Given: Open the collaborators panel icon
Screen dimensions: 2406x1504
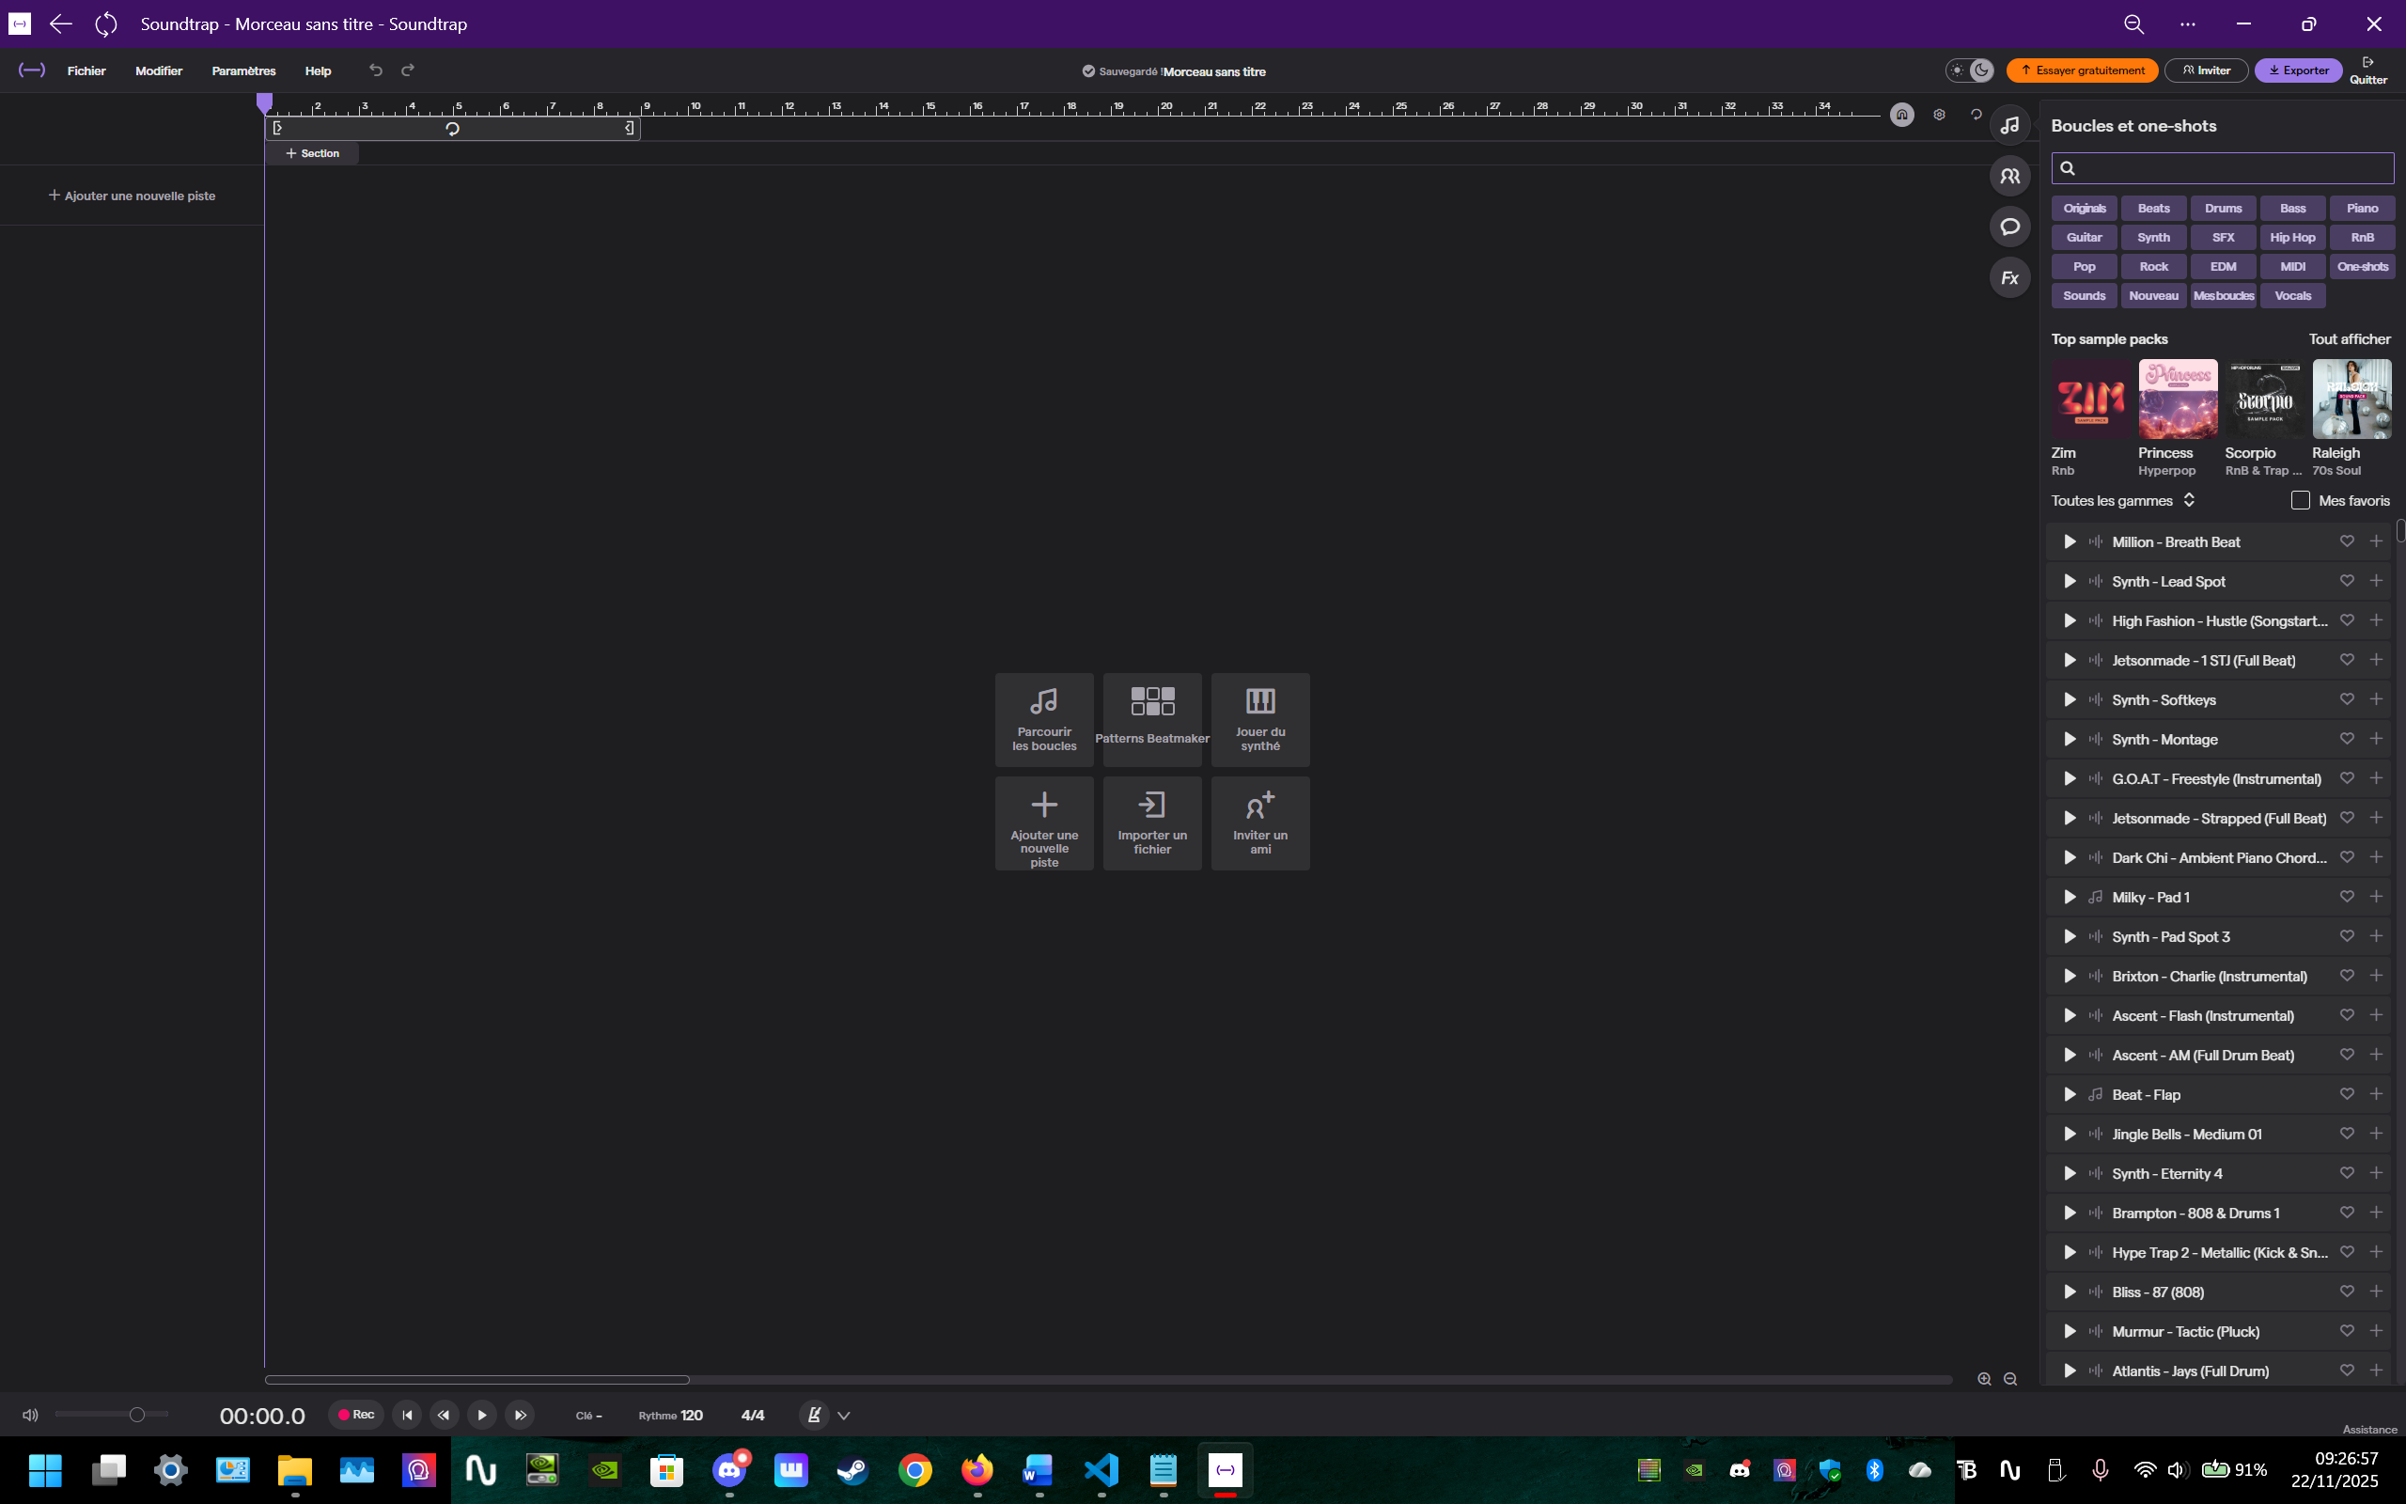Looking at the screenshot, I should click(2009, 176).
